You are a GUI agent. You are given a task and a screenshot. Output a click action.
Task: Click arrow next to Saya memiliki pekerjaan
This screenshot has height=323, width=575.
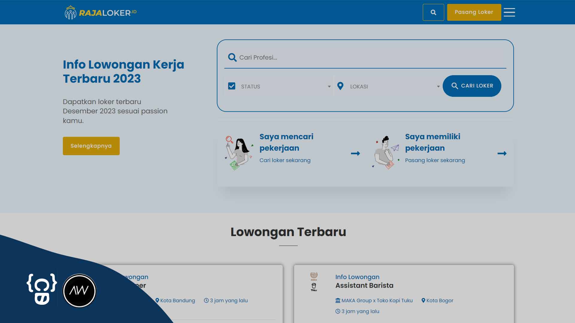502,153
